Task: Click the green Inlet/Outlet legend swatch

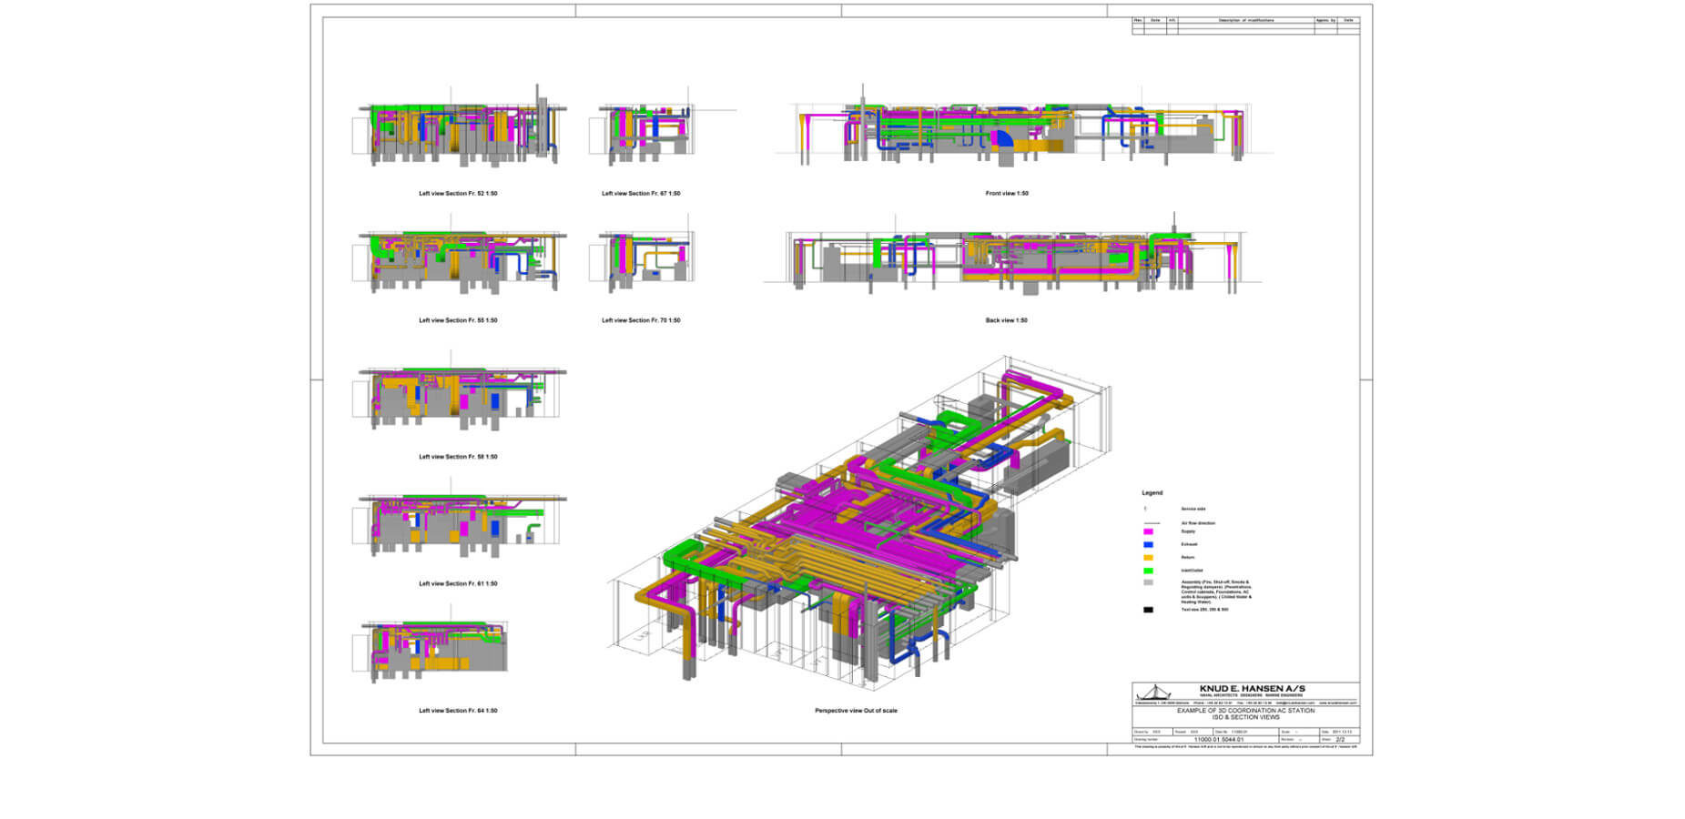Action: [1148, 571]
